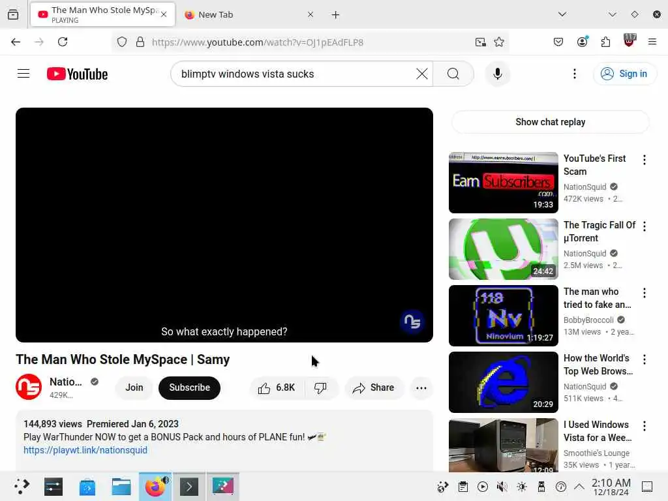This screenshot has width=668, height=501.
Task: Open Konsole terminal from taskbar
Action: (189, 486)
